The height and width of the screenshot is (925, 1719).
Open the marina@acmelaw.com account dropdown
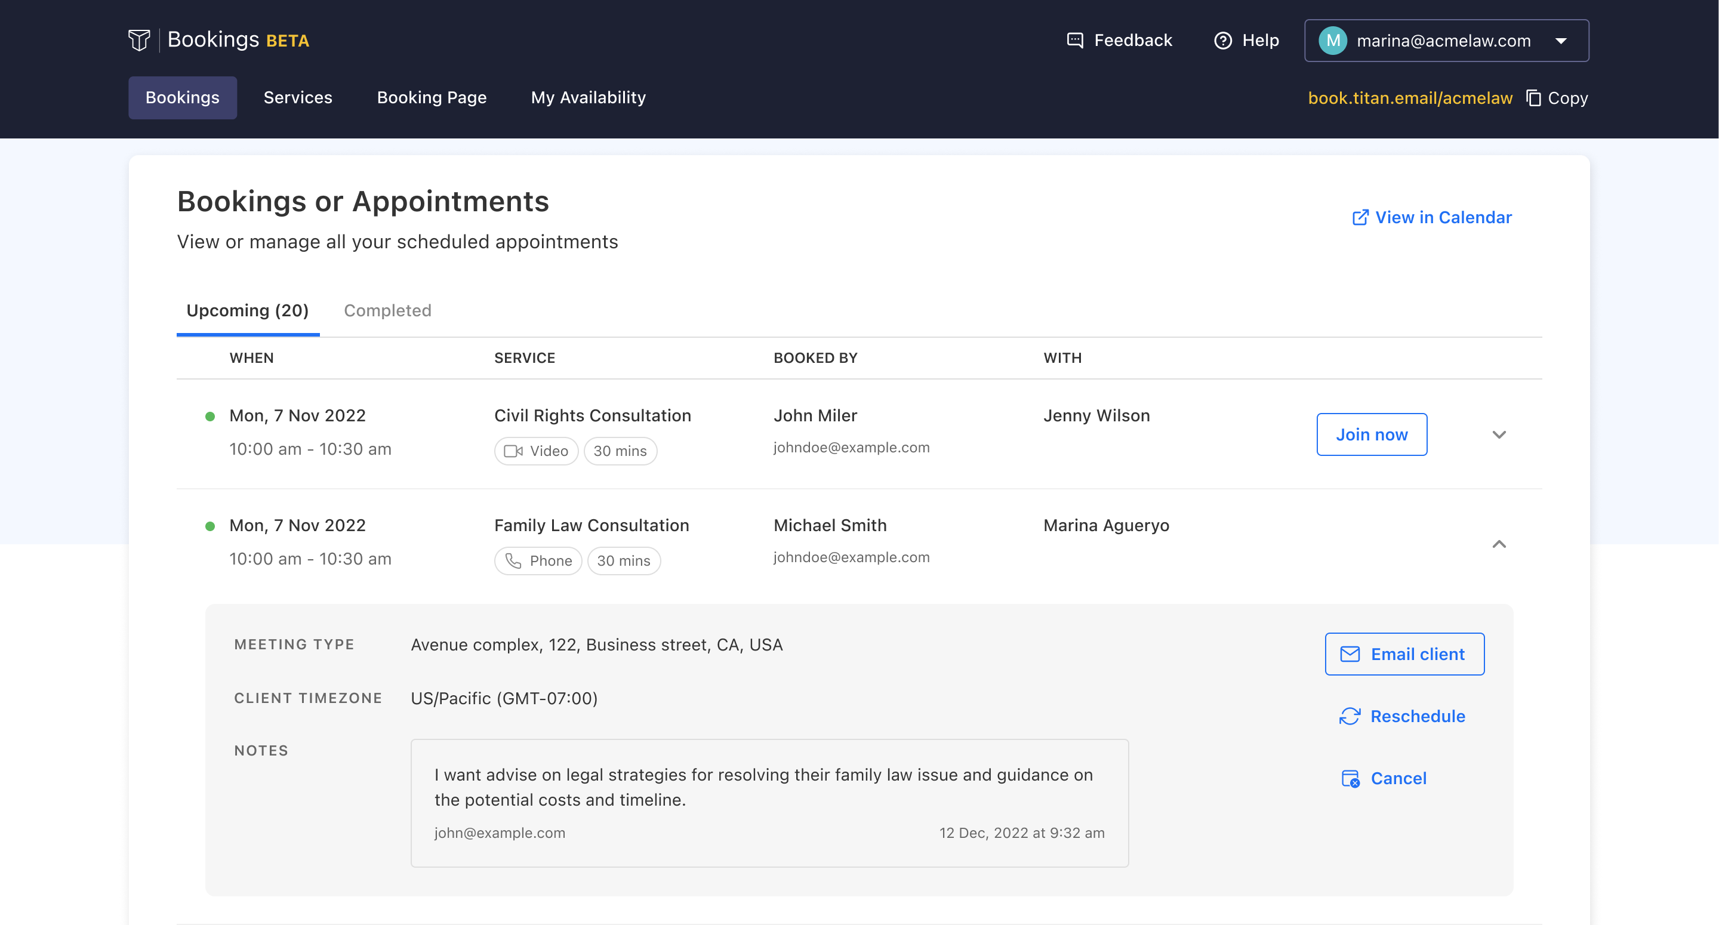(x=1446, y=41)
